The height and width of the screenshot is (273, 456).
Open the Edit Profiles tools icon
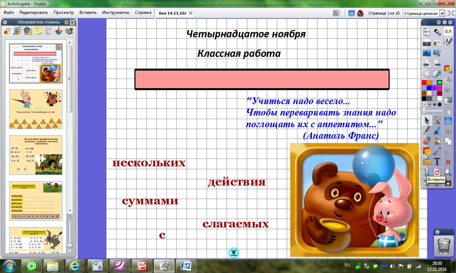coord(437,53)
